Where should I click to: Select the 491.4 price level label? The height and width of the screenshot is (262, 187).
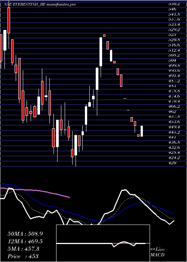click(x=174, y=76)
